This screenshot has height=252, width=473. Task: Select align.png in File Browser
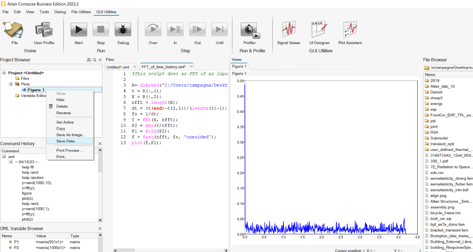(438, 195)
